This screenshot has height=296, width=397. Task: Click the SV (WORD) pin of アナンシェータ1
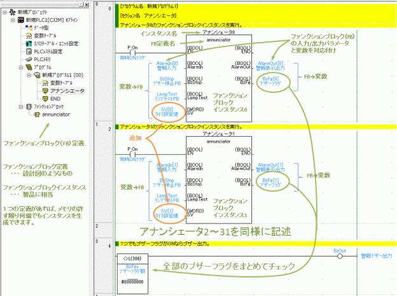click(x=195, y=213)
